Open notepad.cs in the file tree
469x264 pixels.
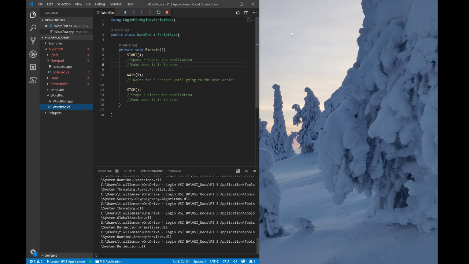click(x=60, y=72)
